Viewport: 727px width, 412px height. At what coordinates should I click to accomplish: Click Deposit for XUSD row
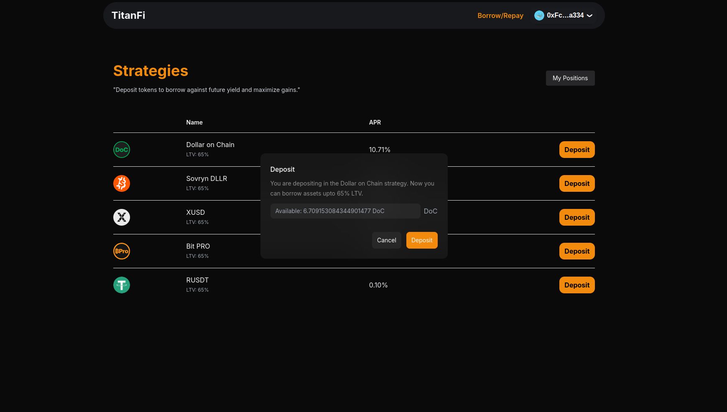[x=577, y=217]
